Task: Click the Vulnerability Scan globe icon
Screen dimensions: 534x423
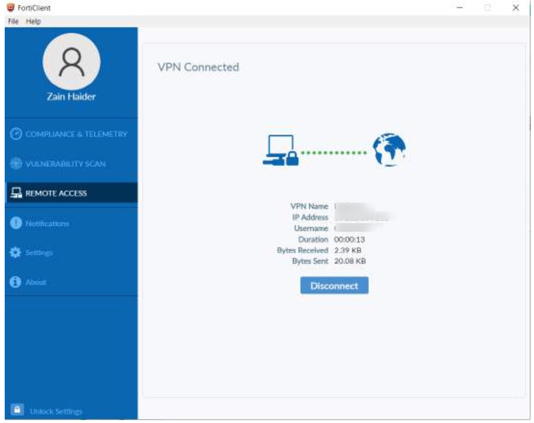Action: (x=16, y=163)
